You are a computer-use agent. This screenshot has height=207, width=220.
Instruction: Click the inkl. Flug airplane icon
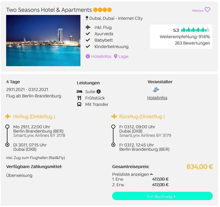[88, 27]
